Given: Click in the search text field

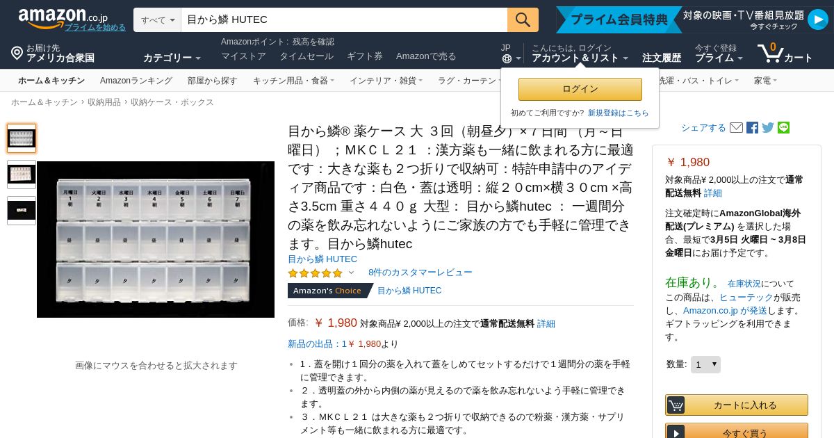Looking at the screenshot, I should 344,19.
